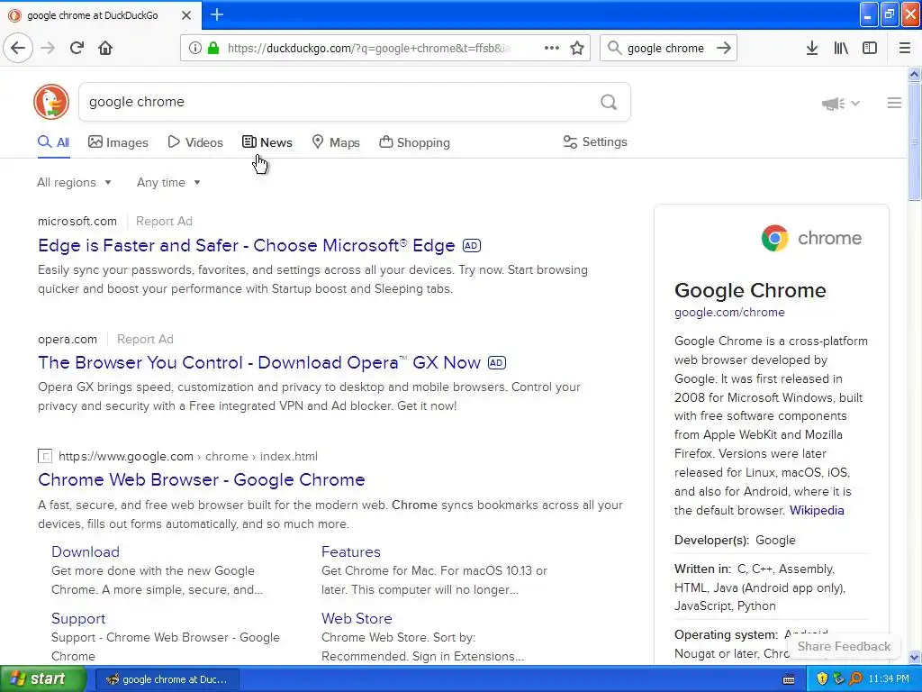Click the Share Feedback button

coord(844,646)
